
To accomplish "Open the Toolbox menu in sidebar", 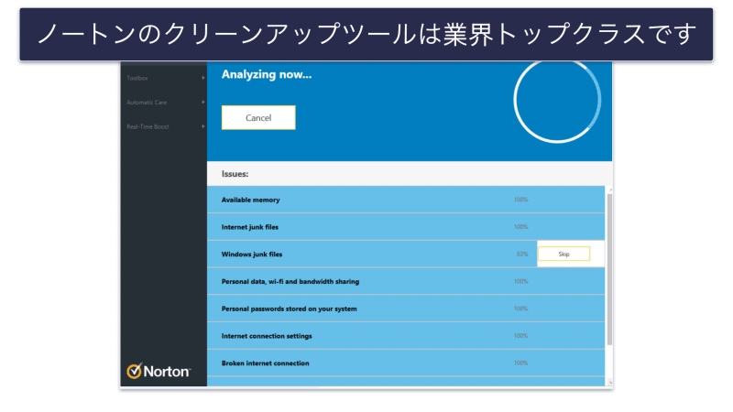I will coord(137,78).
